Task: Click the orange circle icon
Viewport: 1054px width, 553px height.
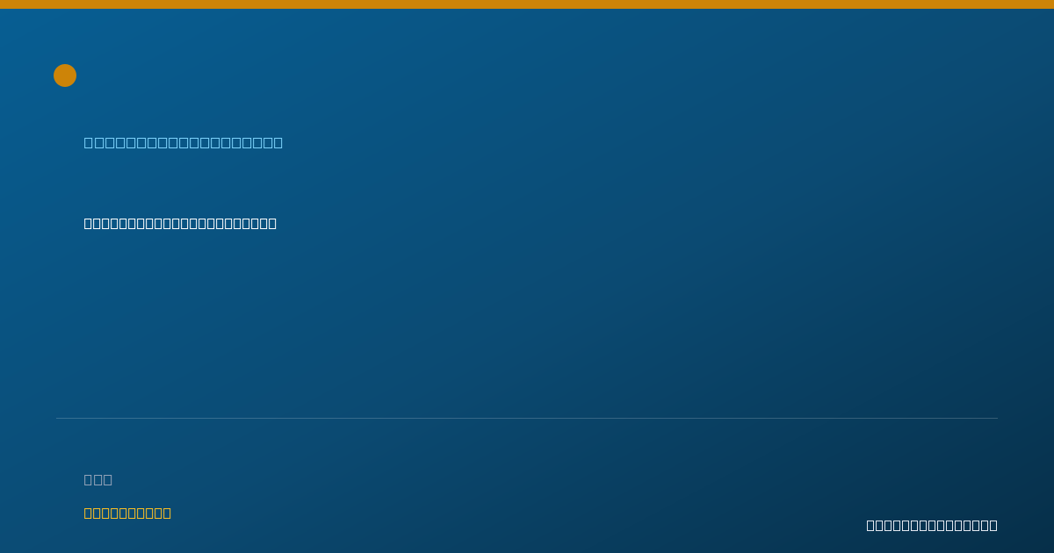Action: pyautogui.click(x=65, y=75)
